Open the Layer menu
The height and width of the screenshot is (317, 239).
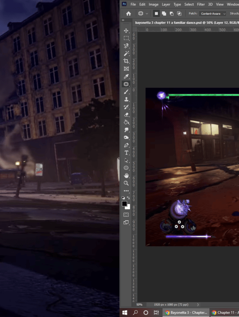point(166,4)
